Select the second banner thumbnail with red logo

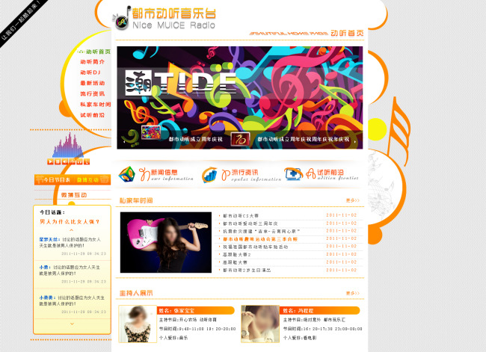[240, 139]
